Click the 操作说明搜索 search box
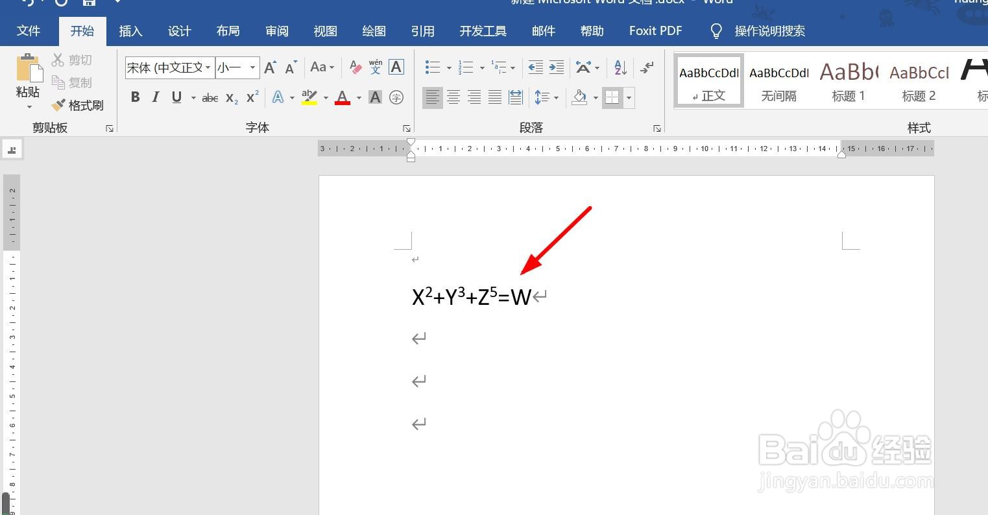Viewport: 988px width, 515px height. (x=769, y=31)
